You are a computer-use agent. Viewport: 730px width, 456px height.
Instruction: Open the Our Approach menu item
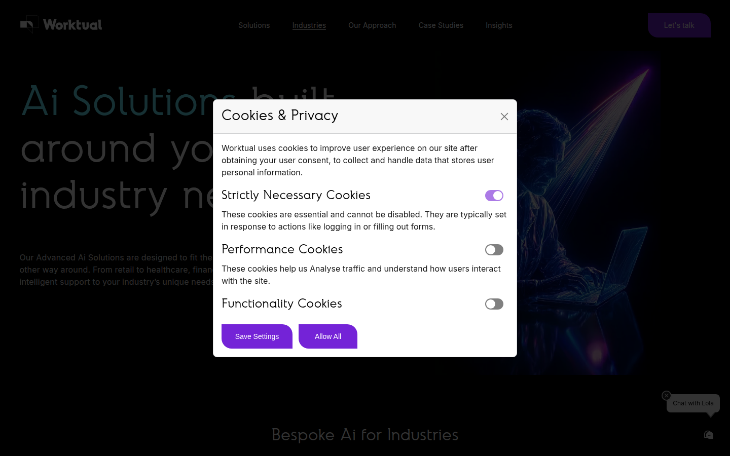(x=372, y=25)
